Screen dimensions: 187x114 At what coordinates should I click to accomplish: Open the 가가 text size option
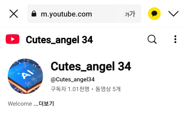click(130, 14)
